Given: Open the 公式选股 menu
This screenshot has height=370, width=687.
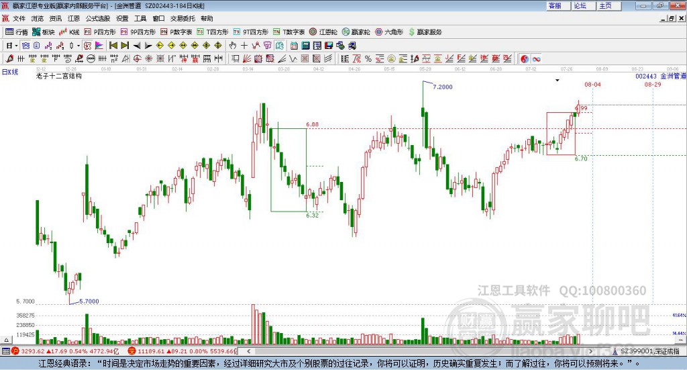Looking at the screenshot, I should [x=98, y=18].
